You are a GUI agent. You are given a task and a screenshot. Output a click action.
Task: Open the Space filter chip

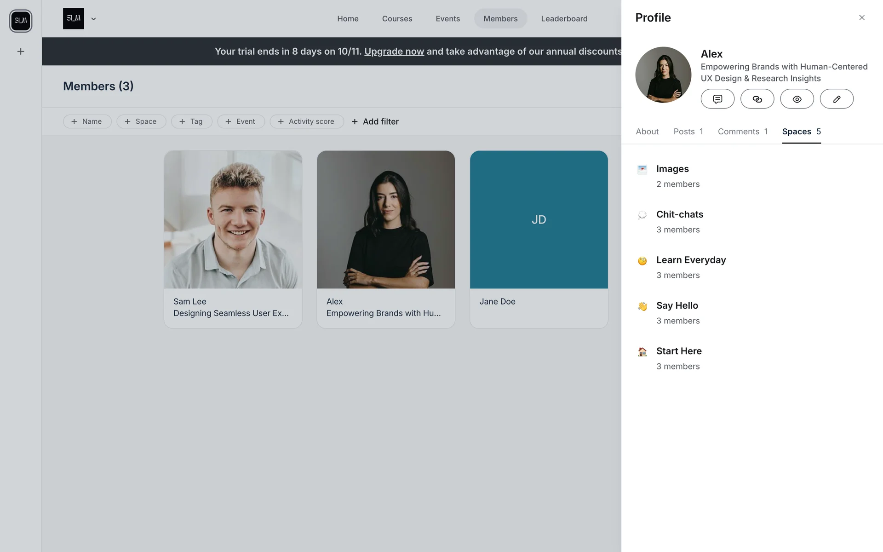(141, 121)
